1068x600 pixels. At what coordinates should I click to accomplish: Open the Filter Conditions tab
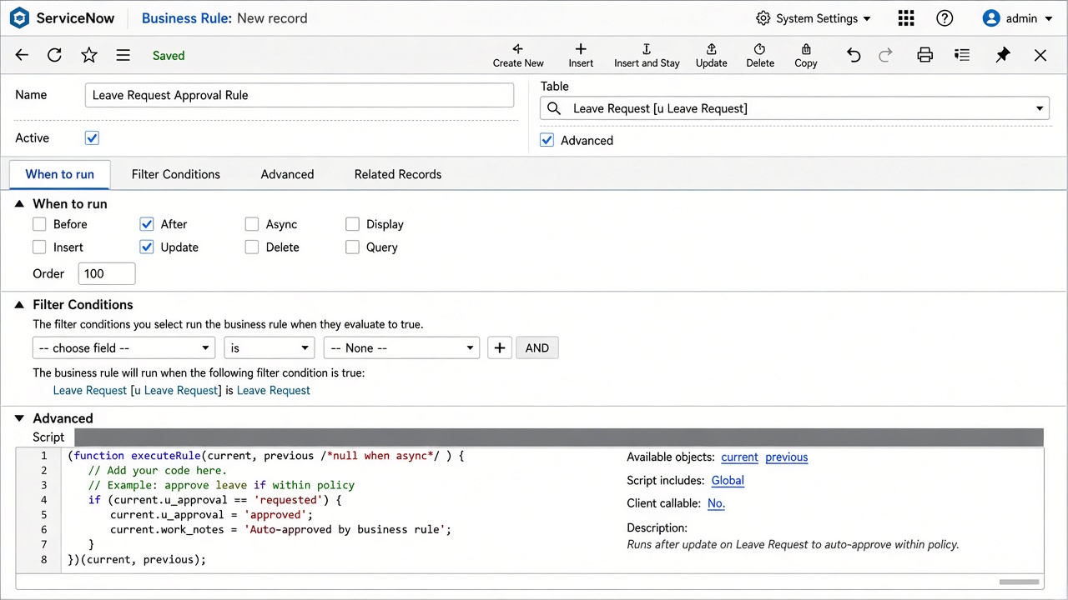pyautogui.click(x=176, y=174)
